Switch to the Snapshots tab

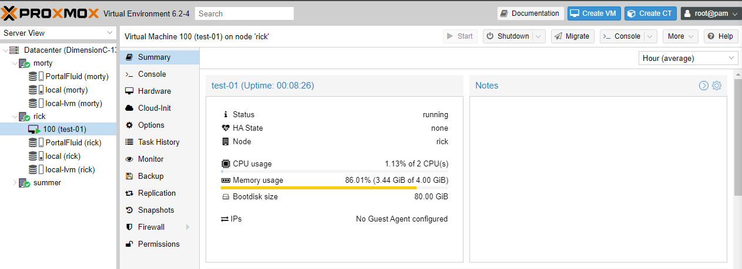pos(156,210)
